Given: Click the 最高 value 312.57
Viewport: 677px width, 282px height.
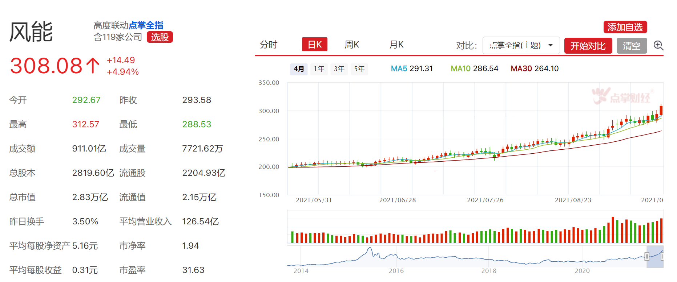Looking at the screenshot, I should [86, 124].
